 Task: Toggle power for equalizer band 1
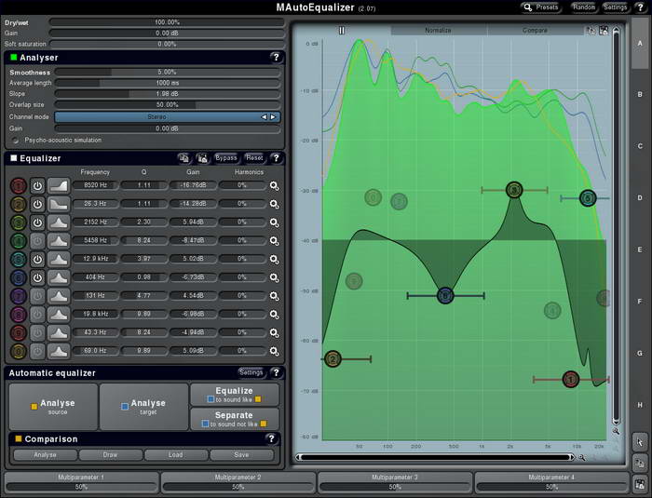tap(38, 185)
